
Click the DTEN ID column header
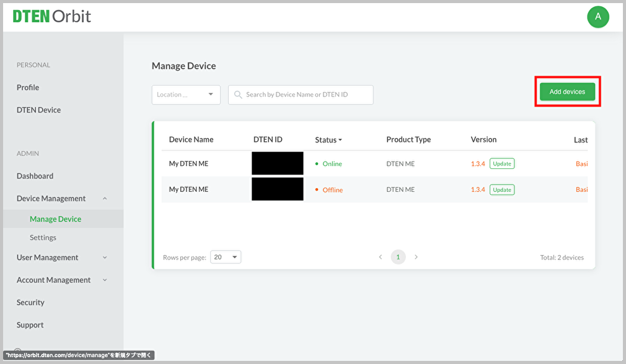pyautogui.click(x=268, y=139)
